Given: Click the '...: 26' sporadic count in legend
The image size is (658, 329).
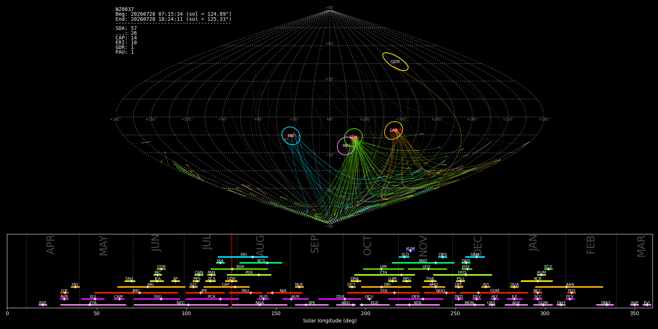Looking at the screenshot, I should (126, 33).
